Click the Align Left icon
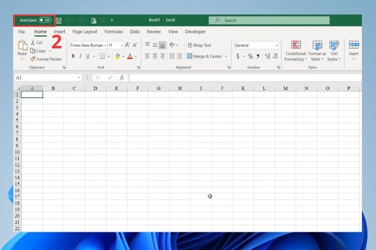Viewport: 376px width, 250px height. click(148, 56)
